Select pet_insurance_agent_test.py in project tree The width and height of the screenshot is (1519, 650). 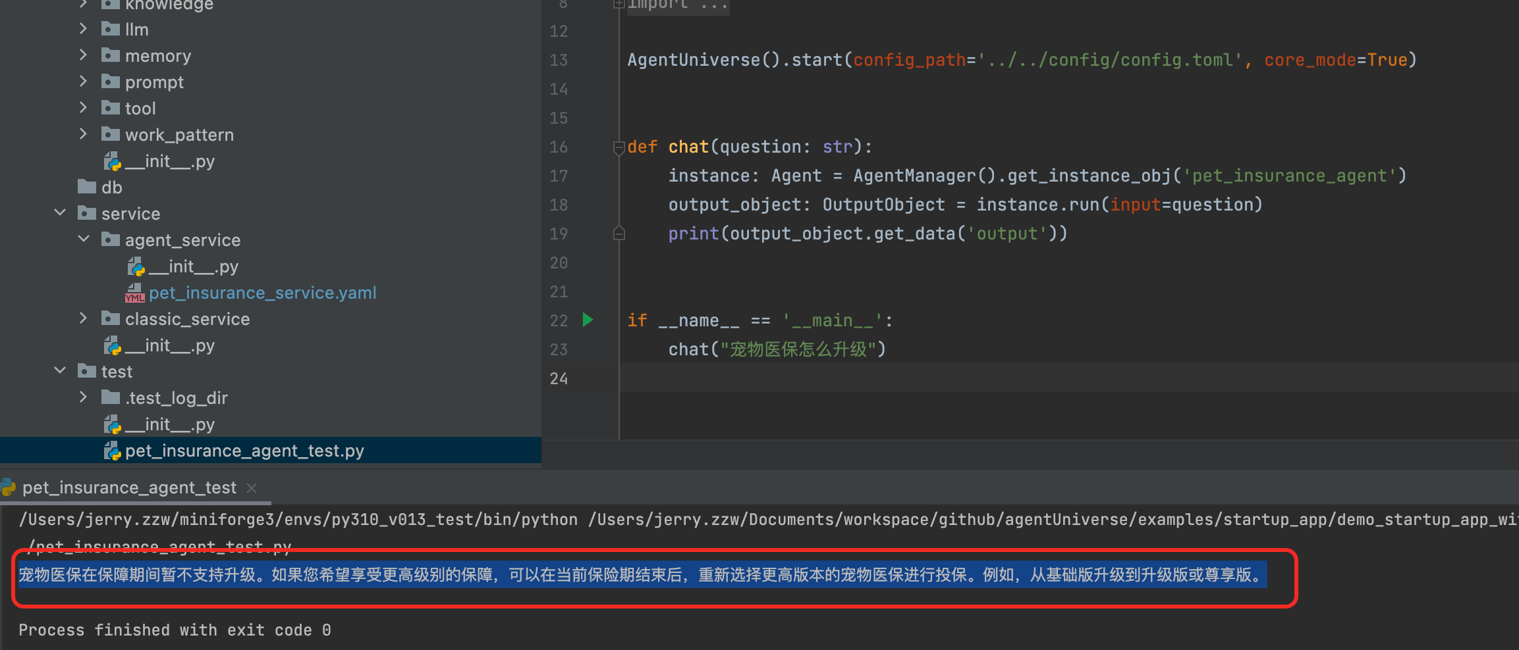(x=244, y=451)
